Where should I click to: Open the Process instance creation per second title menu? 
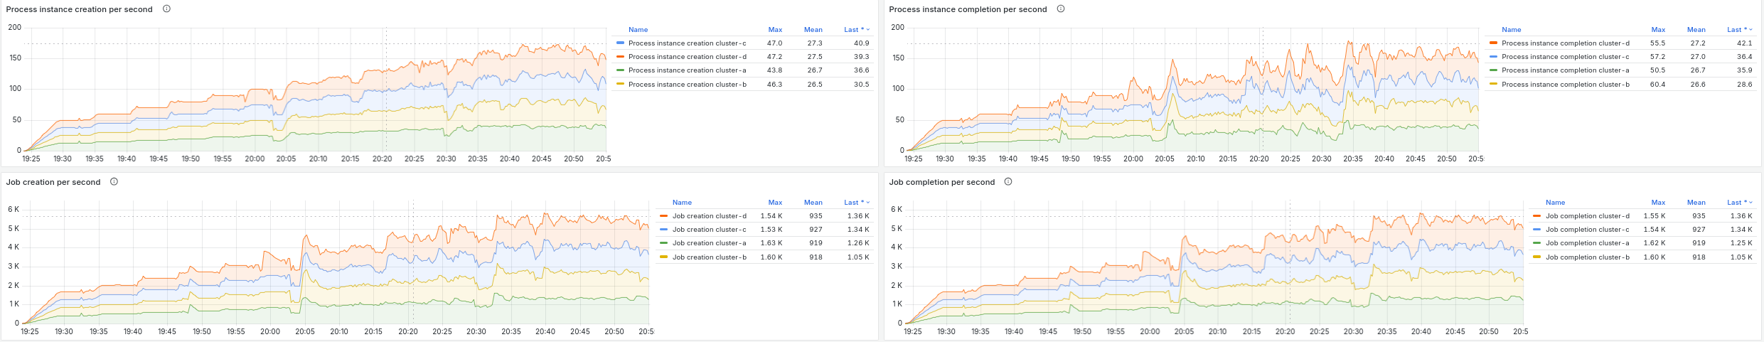[80, 9]
